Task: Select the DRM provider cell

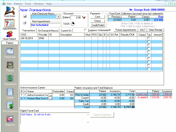Action: 43,38
